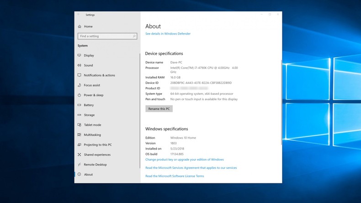This screenshot has width=361, height=203.
Task: Select Tablet mode in sidebar
Action: pyautogui.click(x=92, y=125)
